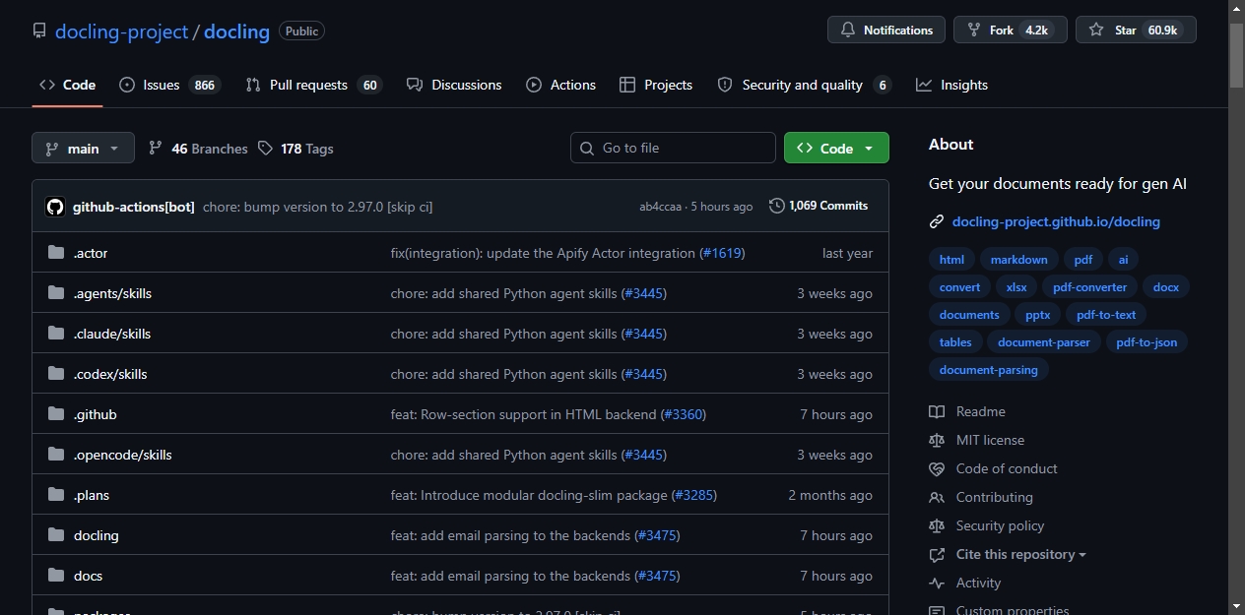The image size is (1245, 615).
Task: Click the commits history clock icon
Action: pos(777,206)
